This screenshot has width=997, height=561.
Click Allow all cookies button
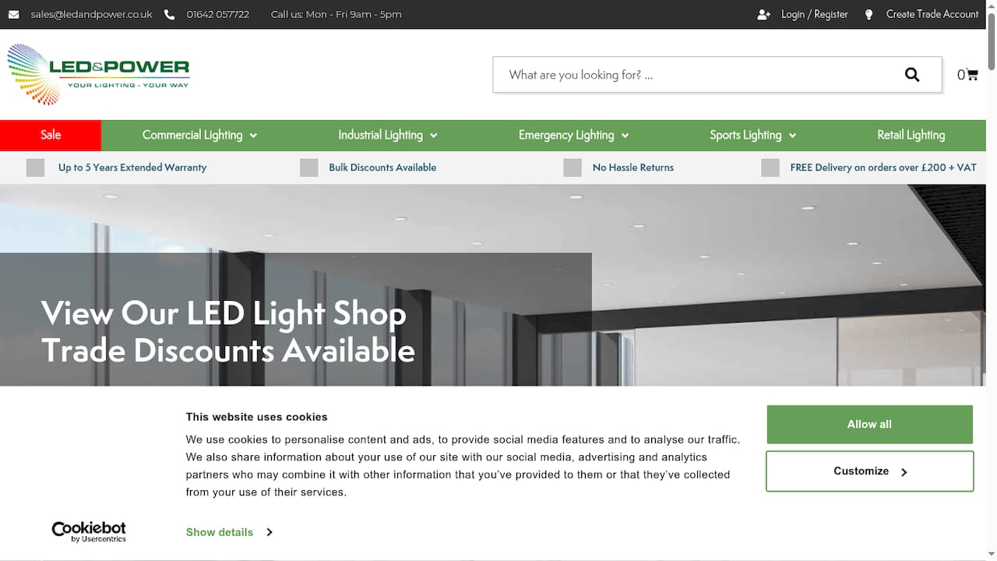pyautogui.click(x=868, y=424)
